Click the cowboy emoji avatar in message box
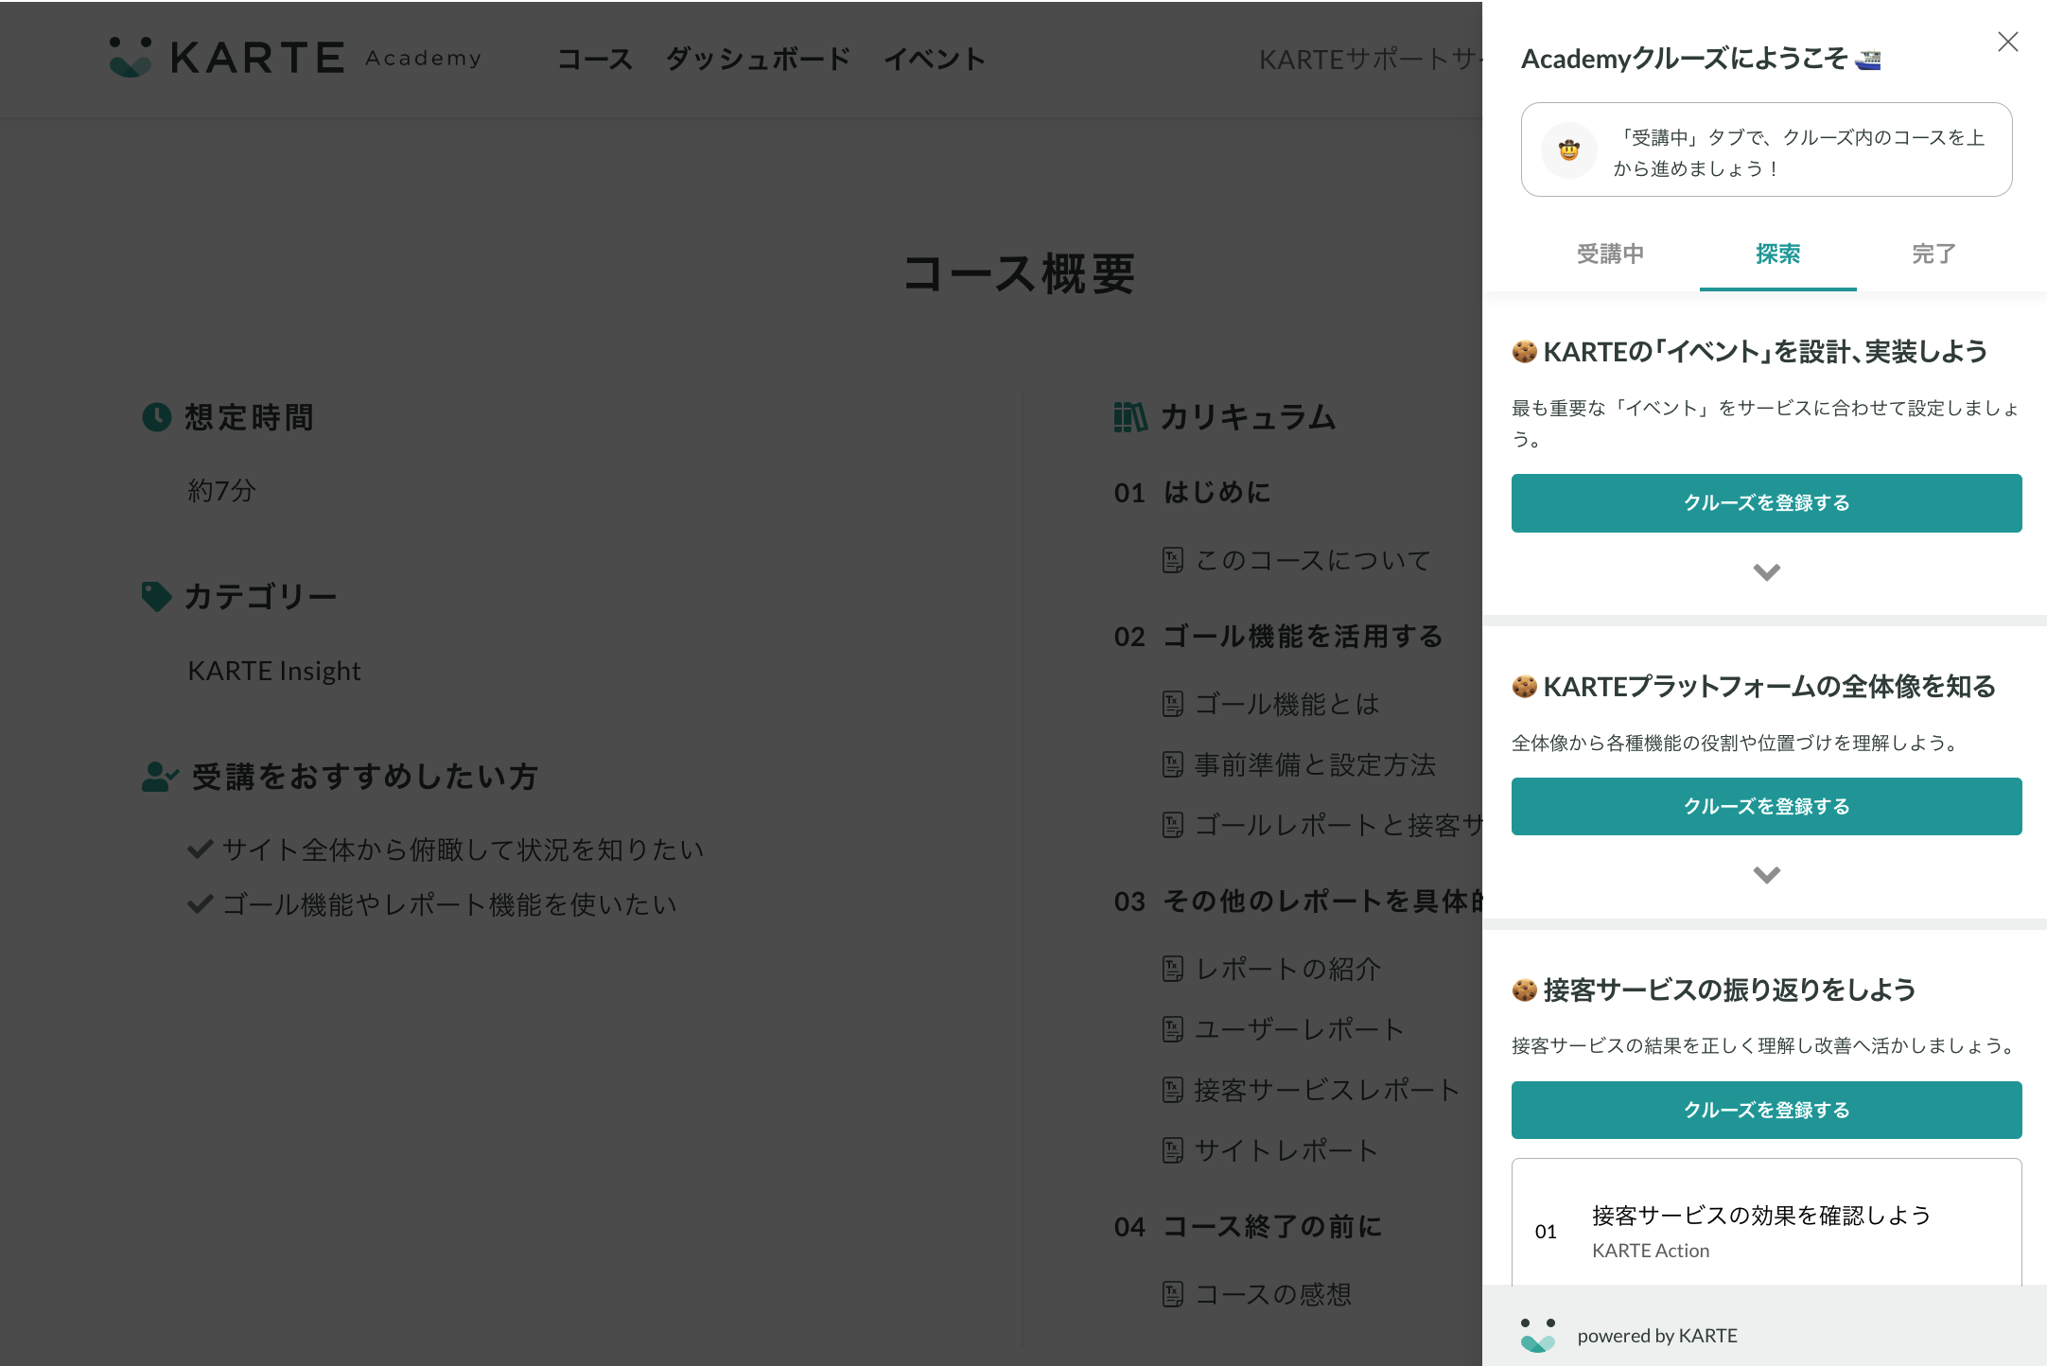 1569,149
